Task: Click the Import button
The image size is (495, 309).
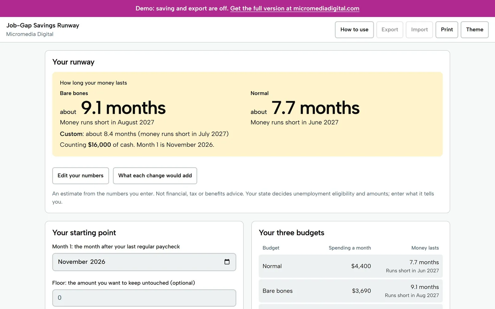Action: click(x=419, y=30)
